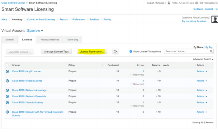The width and height of the screenshot is (218, 132).
Task: Open Security with No Payload Encryption License link
Action: click(38, 114)
